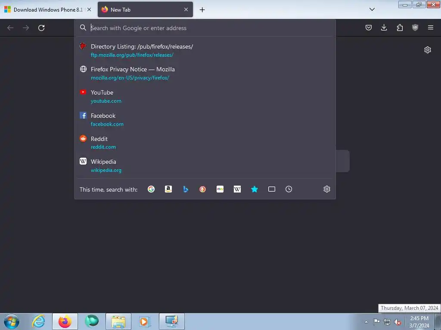Go forward one page
The width and height of the screenshot is (441, 330).
[26, 28]
